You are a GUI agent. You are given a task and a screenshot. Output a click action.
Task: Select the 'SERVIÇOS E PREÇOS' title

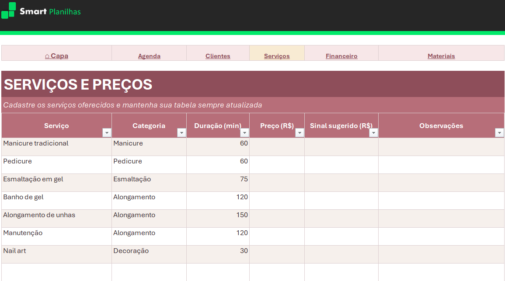78,85
